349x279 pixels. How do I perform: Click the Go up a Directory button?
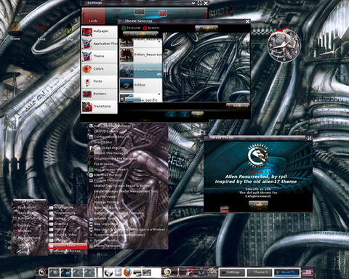(x=140, y=34)
